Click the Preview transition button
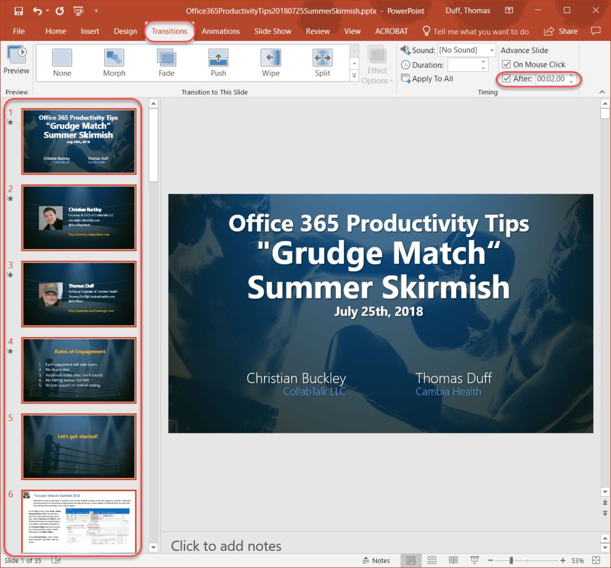Image resolution: width=611 pixels, height=568 pixels. pos(17,58)
